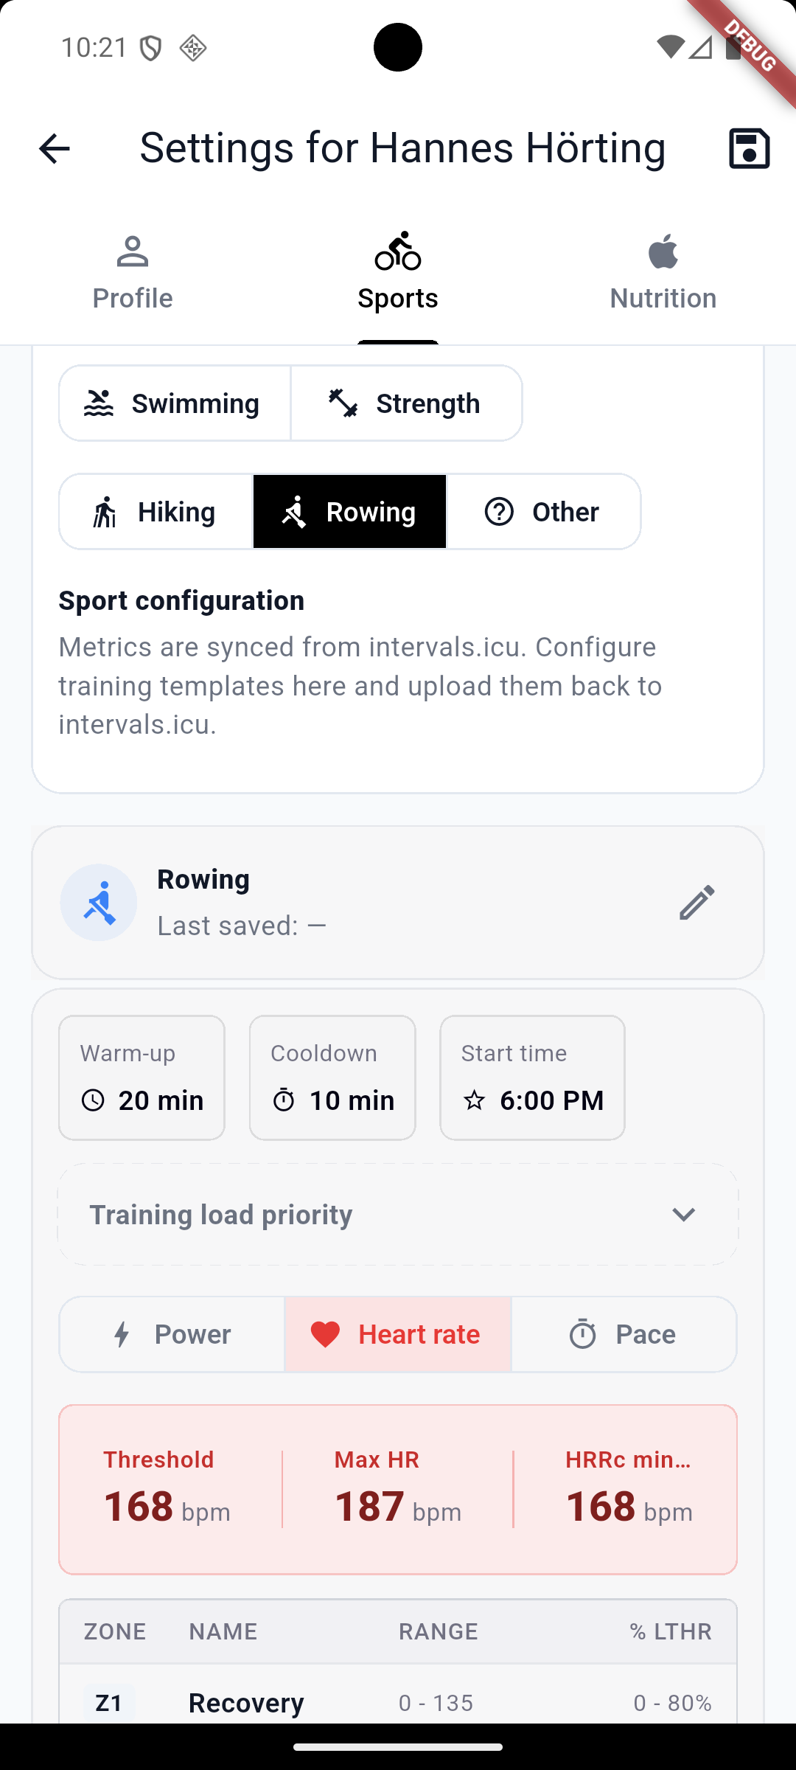Open the Start time 6:00 PM picker
The width and height of the screenshot is (796, 1770).
(x=532, y=1077)
